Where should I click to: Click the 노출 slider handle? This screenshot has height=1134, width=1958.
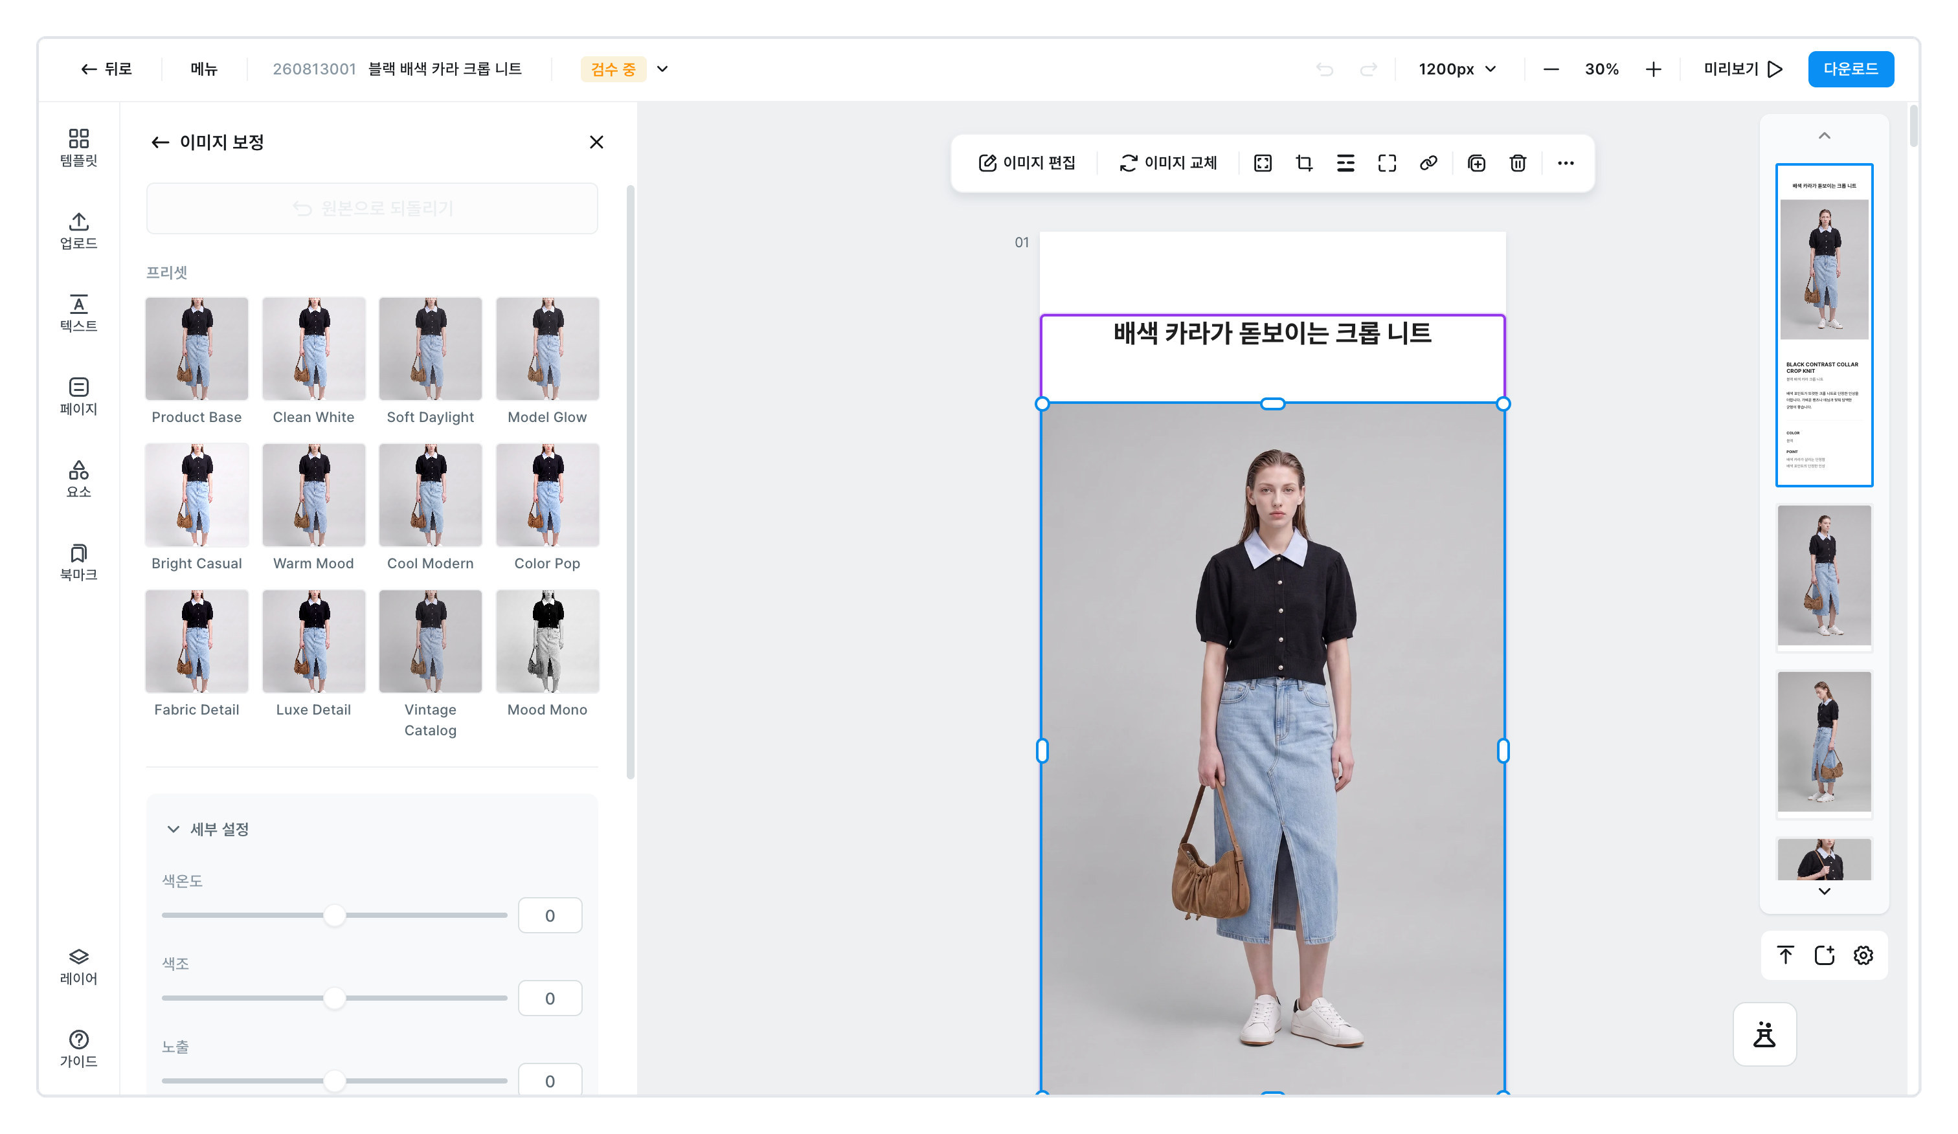[x=334, y=1080]
